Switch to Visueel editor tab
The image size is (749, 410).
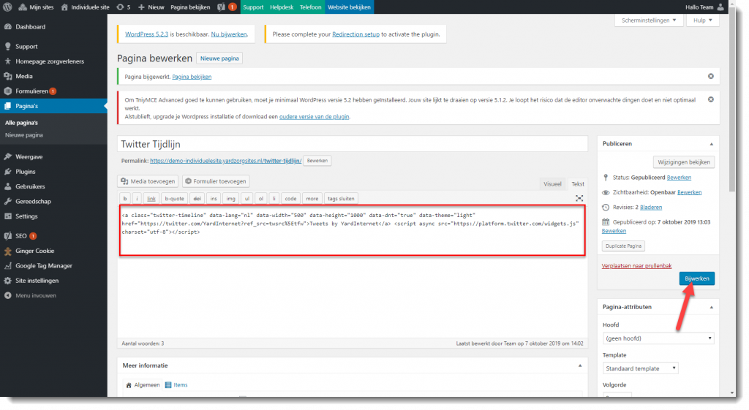point(553,183)
